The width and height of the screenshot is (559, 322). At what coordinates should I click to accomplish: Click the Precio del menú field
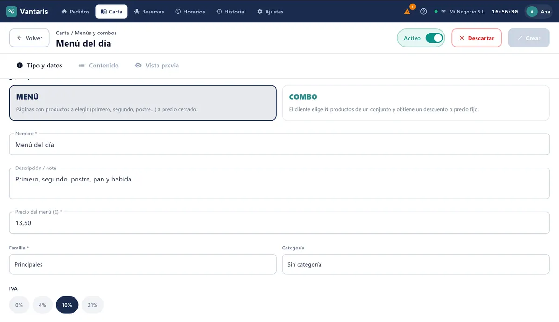coord(279,223)
